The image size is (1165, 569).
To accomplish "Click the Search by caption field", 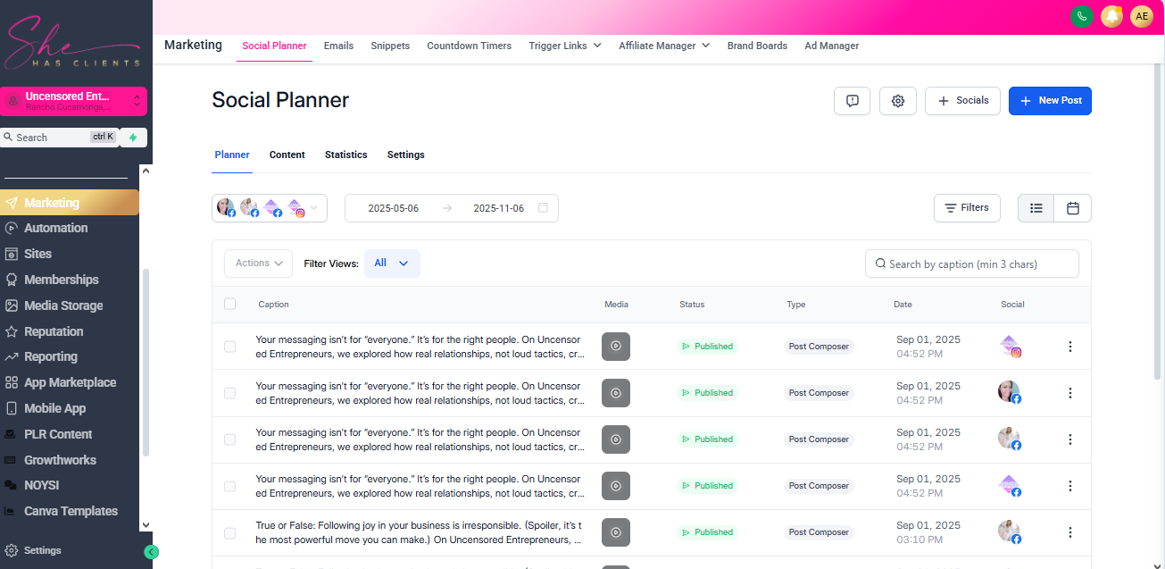I will [972, 264].
